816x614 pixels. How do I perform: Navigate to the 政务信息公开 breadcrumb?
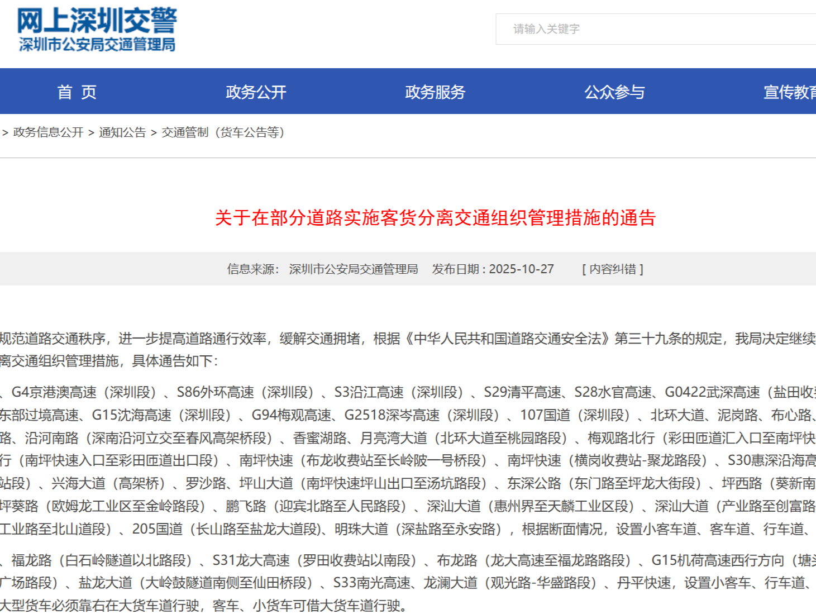click(48, 132)
